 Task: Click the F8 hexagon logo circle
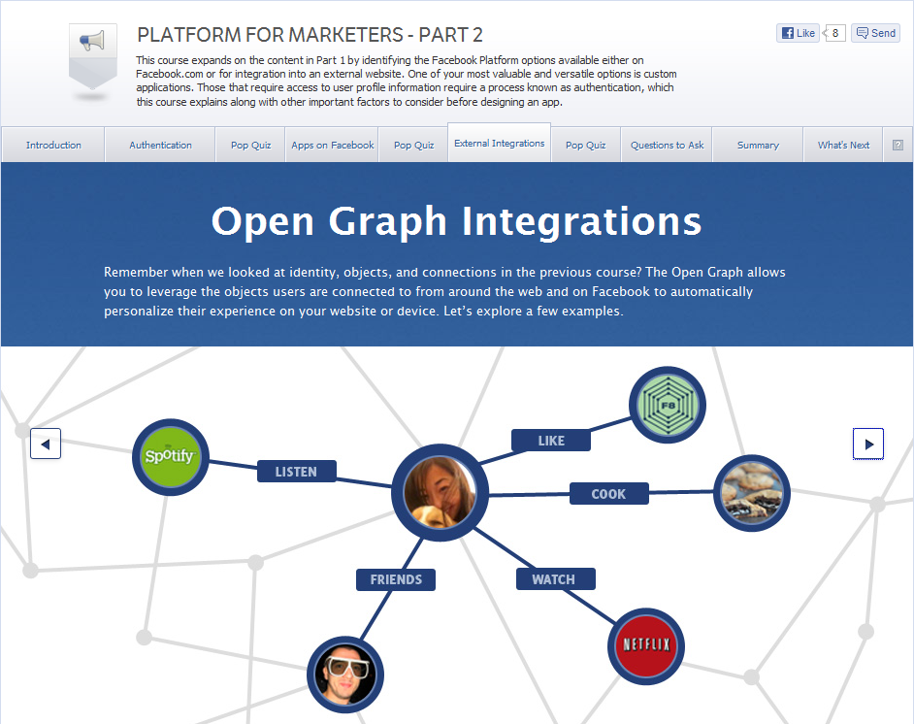tap(668, 405)
